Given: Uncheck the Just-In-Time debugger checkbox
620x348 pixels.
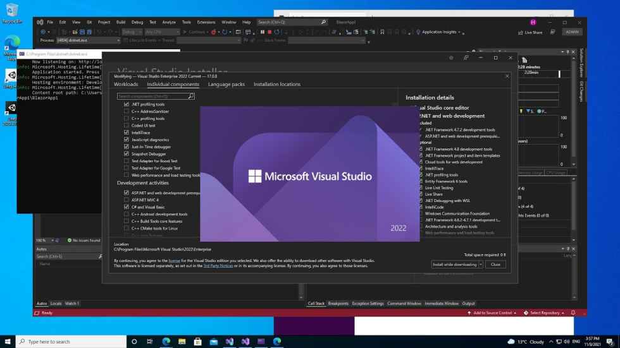Looking at the screenshot, I should [126, 147].
